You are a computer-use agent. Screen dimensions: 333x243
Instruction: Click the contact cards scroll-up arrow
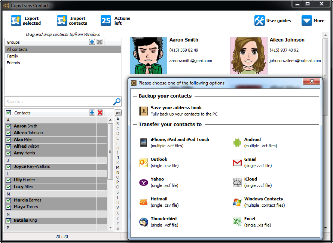coord(325,35)
